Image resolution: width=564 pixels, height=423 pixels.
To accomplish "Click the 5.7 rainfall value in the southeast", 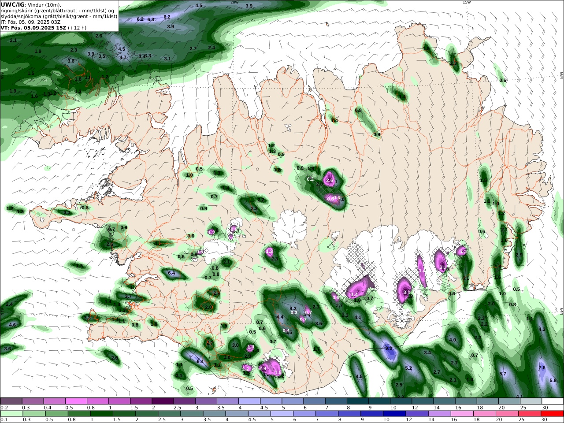I will click(503, 374).
